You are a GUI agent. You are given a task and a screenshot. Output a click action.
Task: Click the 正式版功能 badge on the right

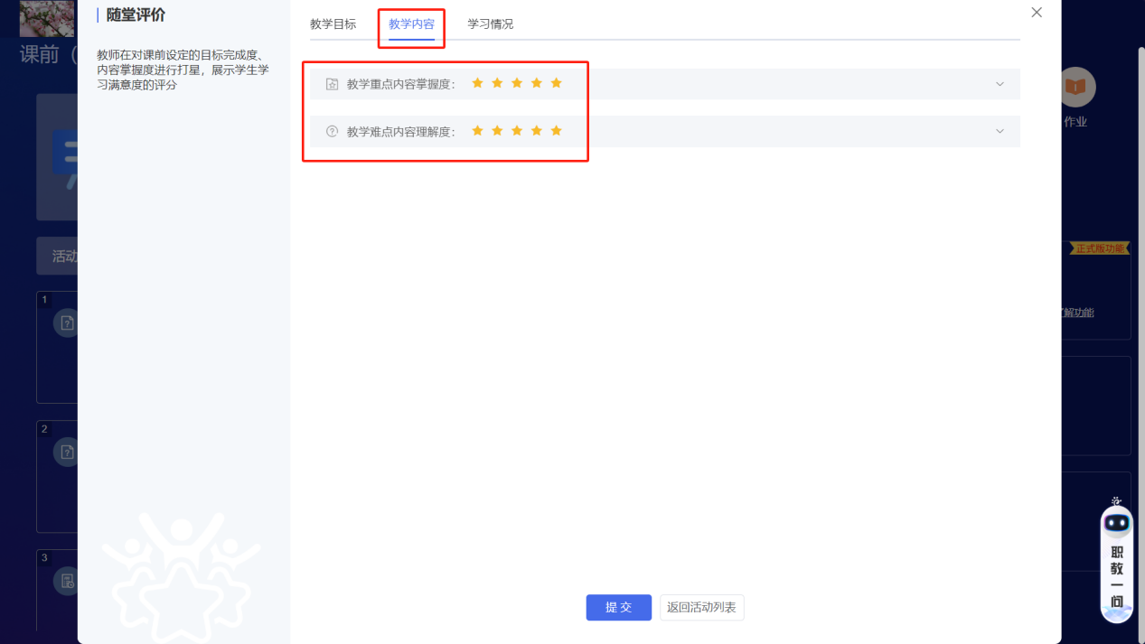[1100, 247]
